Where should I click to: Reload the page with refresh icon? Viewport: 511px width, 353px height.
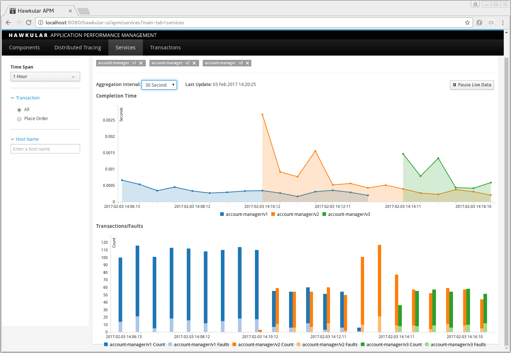[x=29, y=22]
